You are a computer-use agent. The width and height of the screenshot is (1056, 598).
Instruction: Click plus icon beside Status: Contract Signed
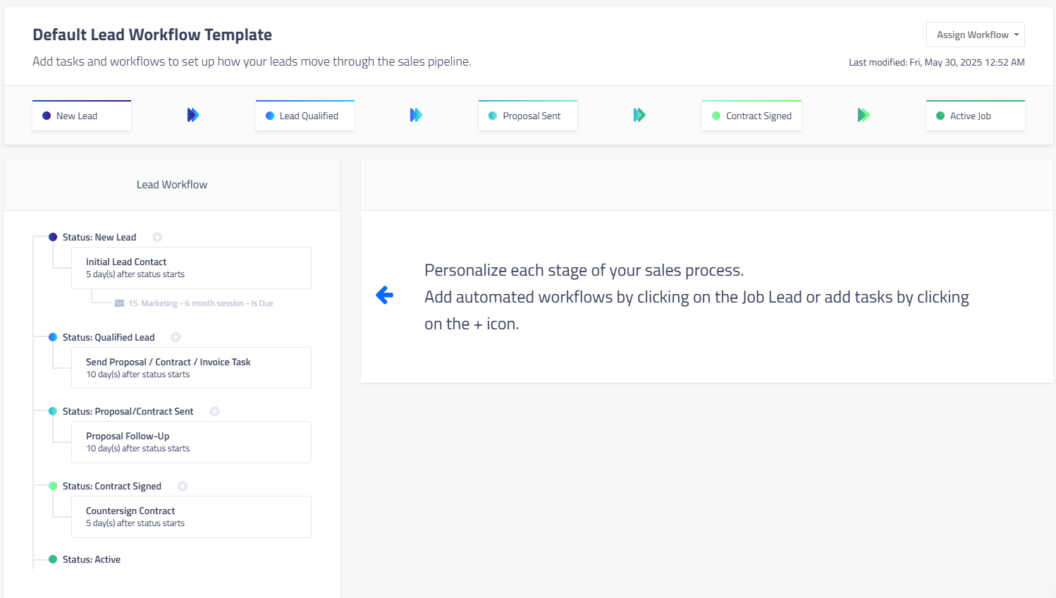[183, 486]
